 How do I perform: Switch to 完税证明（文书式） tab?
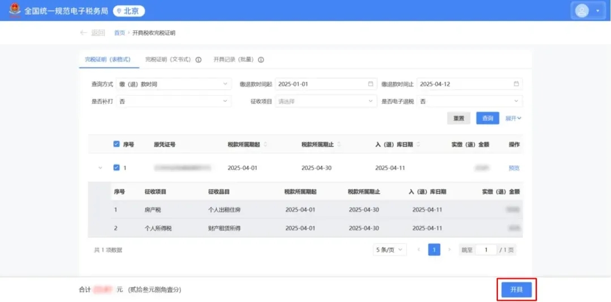tap(169, 59)
